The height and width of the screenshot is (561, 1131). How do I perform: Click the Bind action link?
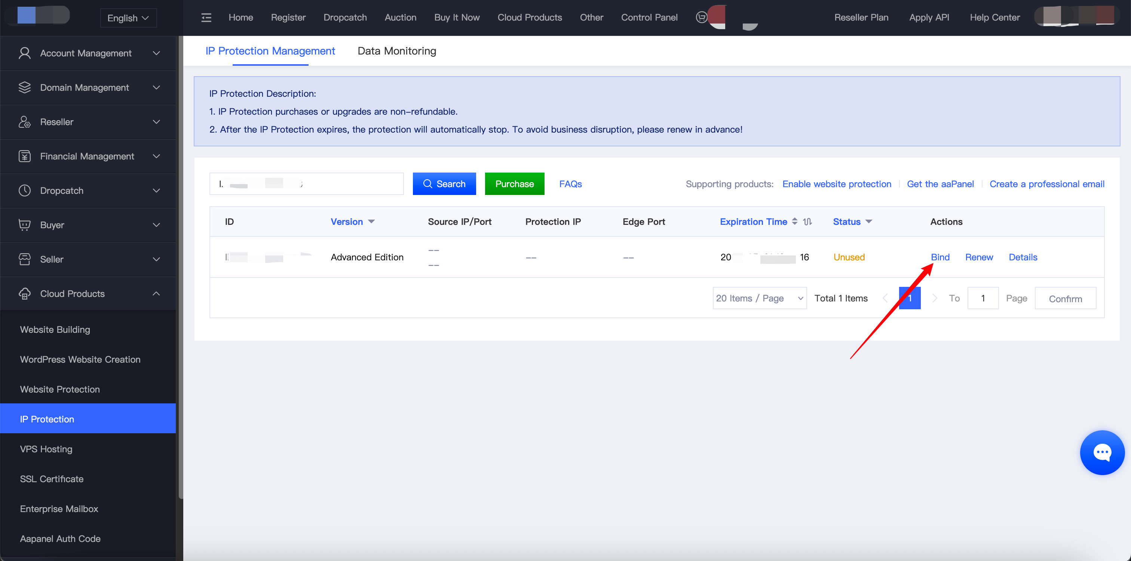[940, 257]
